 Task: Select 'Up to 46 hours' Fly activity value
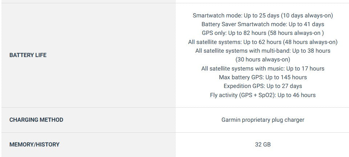(x=296, y=95)
